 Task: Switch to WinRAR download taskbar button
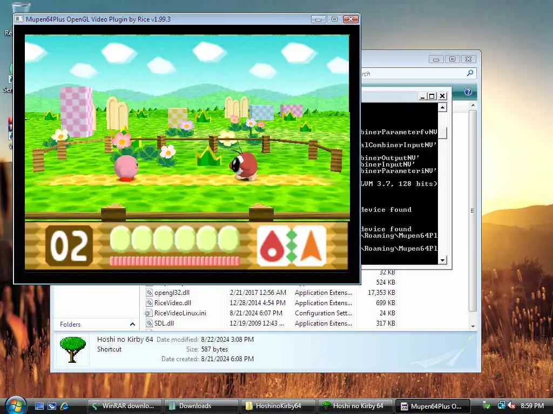coord(125,406)
